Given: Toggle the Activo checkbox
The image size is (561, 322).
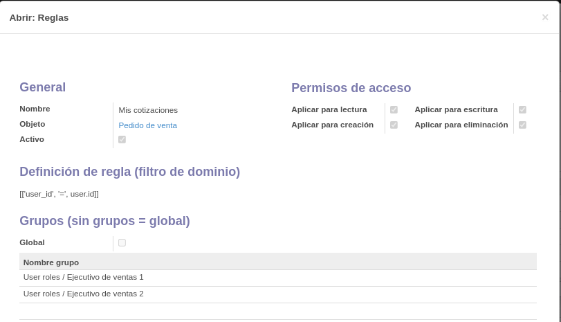Looking at the screenshot, I should (x=122, y=139).
